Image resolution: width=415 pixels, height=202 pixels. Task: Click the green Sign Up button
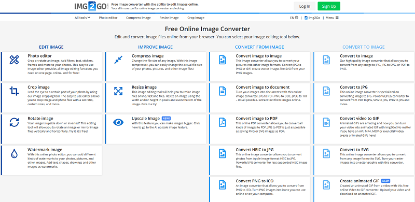(329, 6)
